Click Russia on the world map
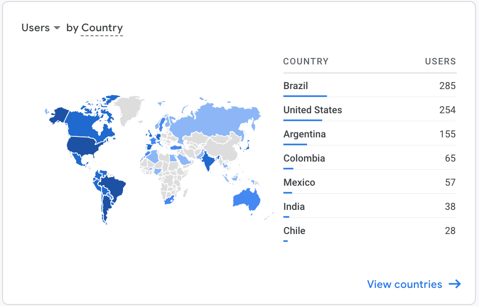 tap(217, 121)
